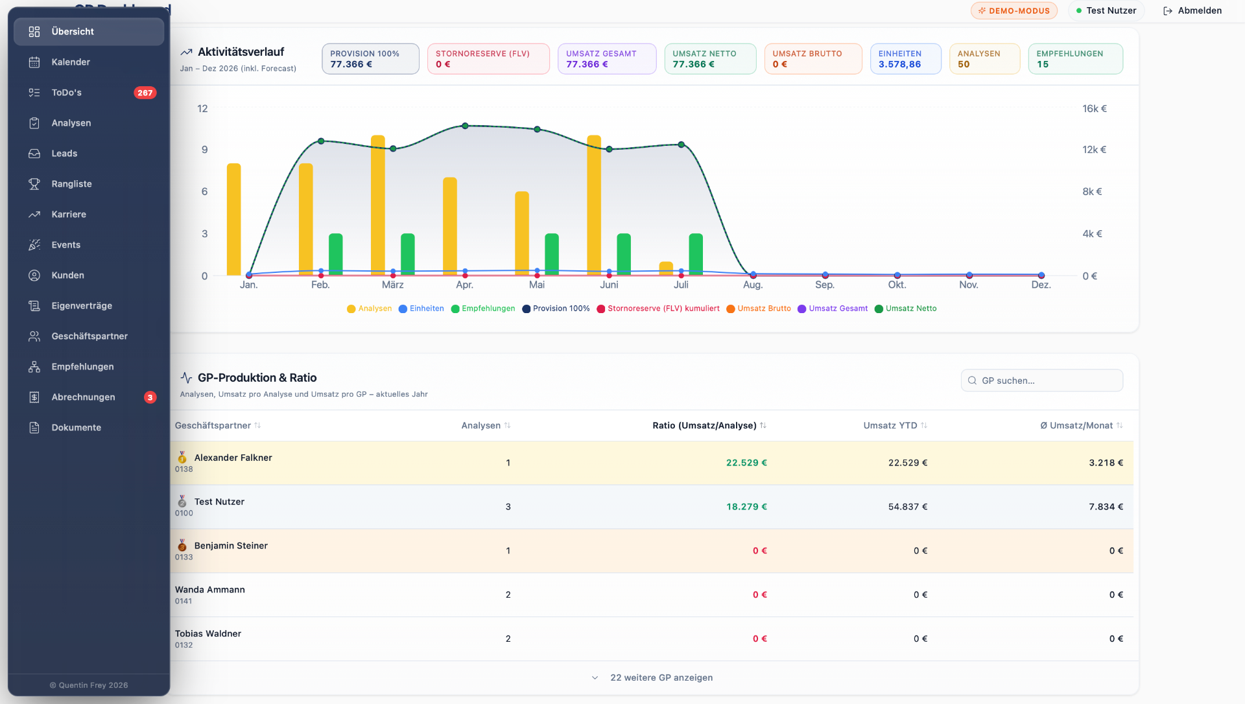
Task: Click the sparkle icon in Demo-Modus badge
Action: [982, 11]
